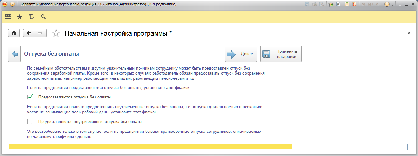Go to previous step with blue arrow

(14, 54)
